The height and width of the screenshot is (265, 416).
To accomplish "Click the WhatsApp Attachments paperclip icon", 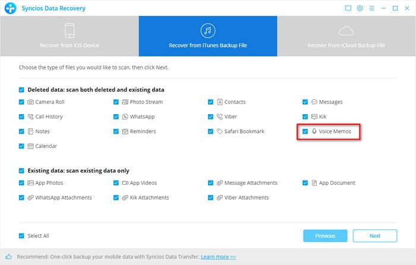I will [x=30, y=198].
